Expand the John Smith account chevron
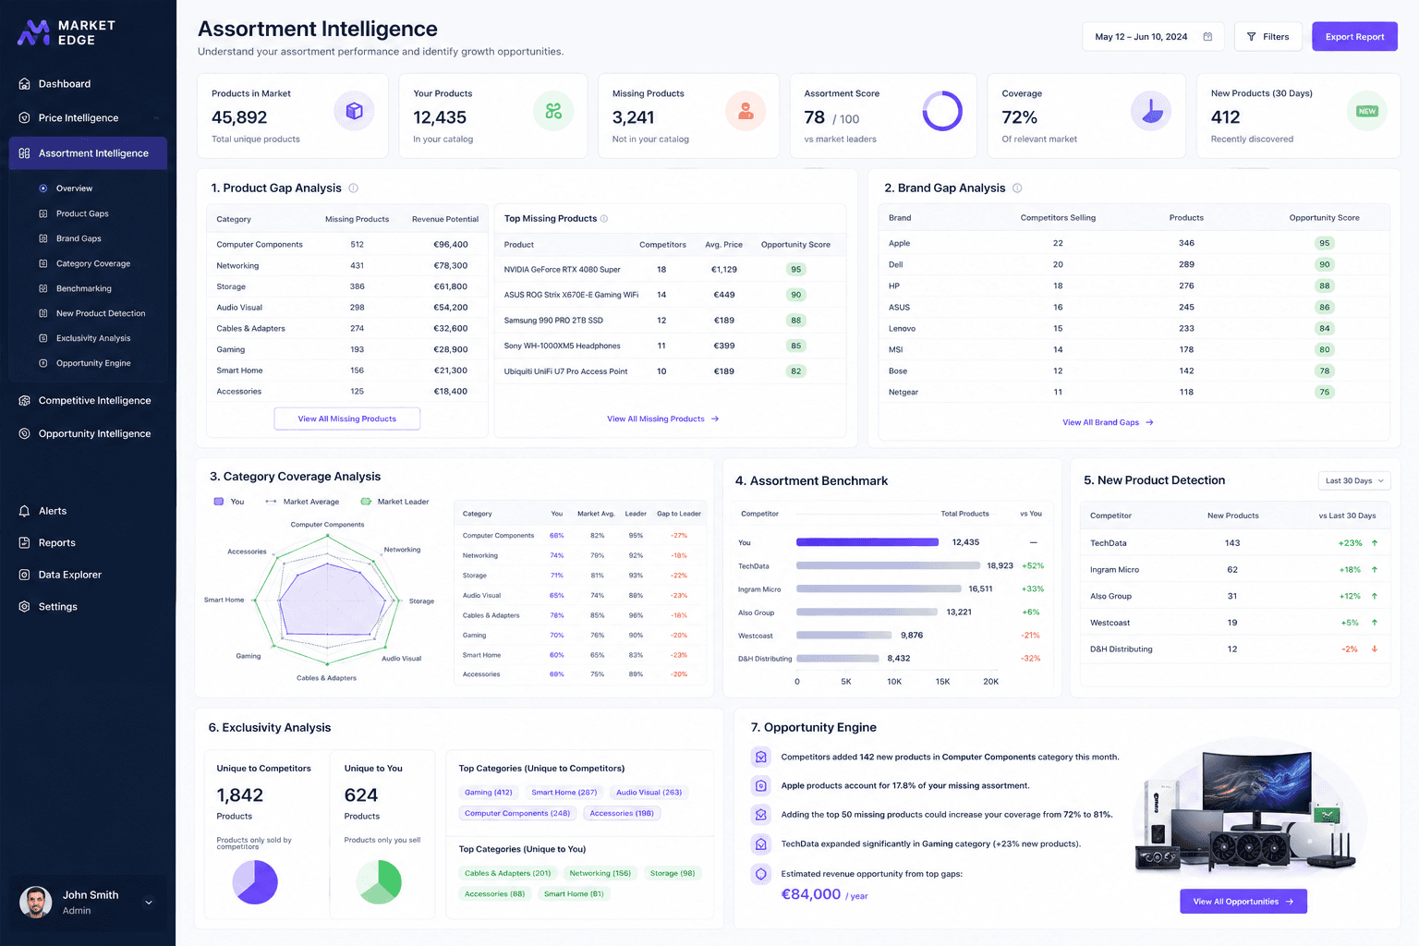1419x946 pixels. point(149,903)
